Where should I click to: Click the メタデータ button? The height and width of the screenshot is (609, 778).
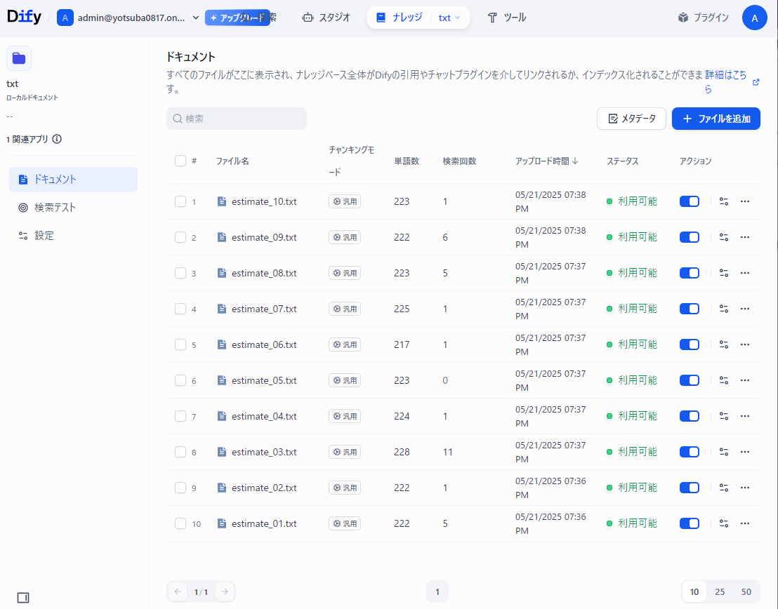[x=631, y=119]
